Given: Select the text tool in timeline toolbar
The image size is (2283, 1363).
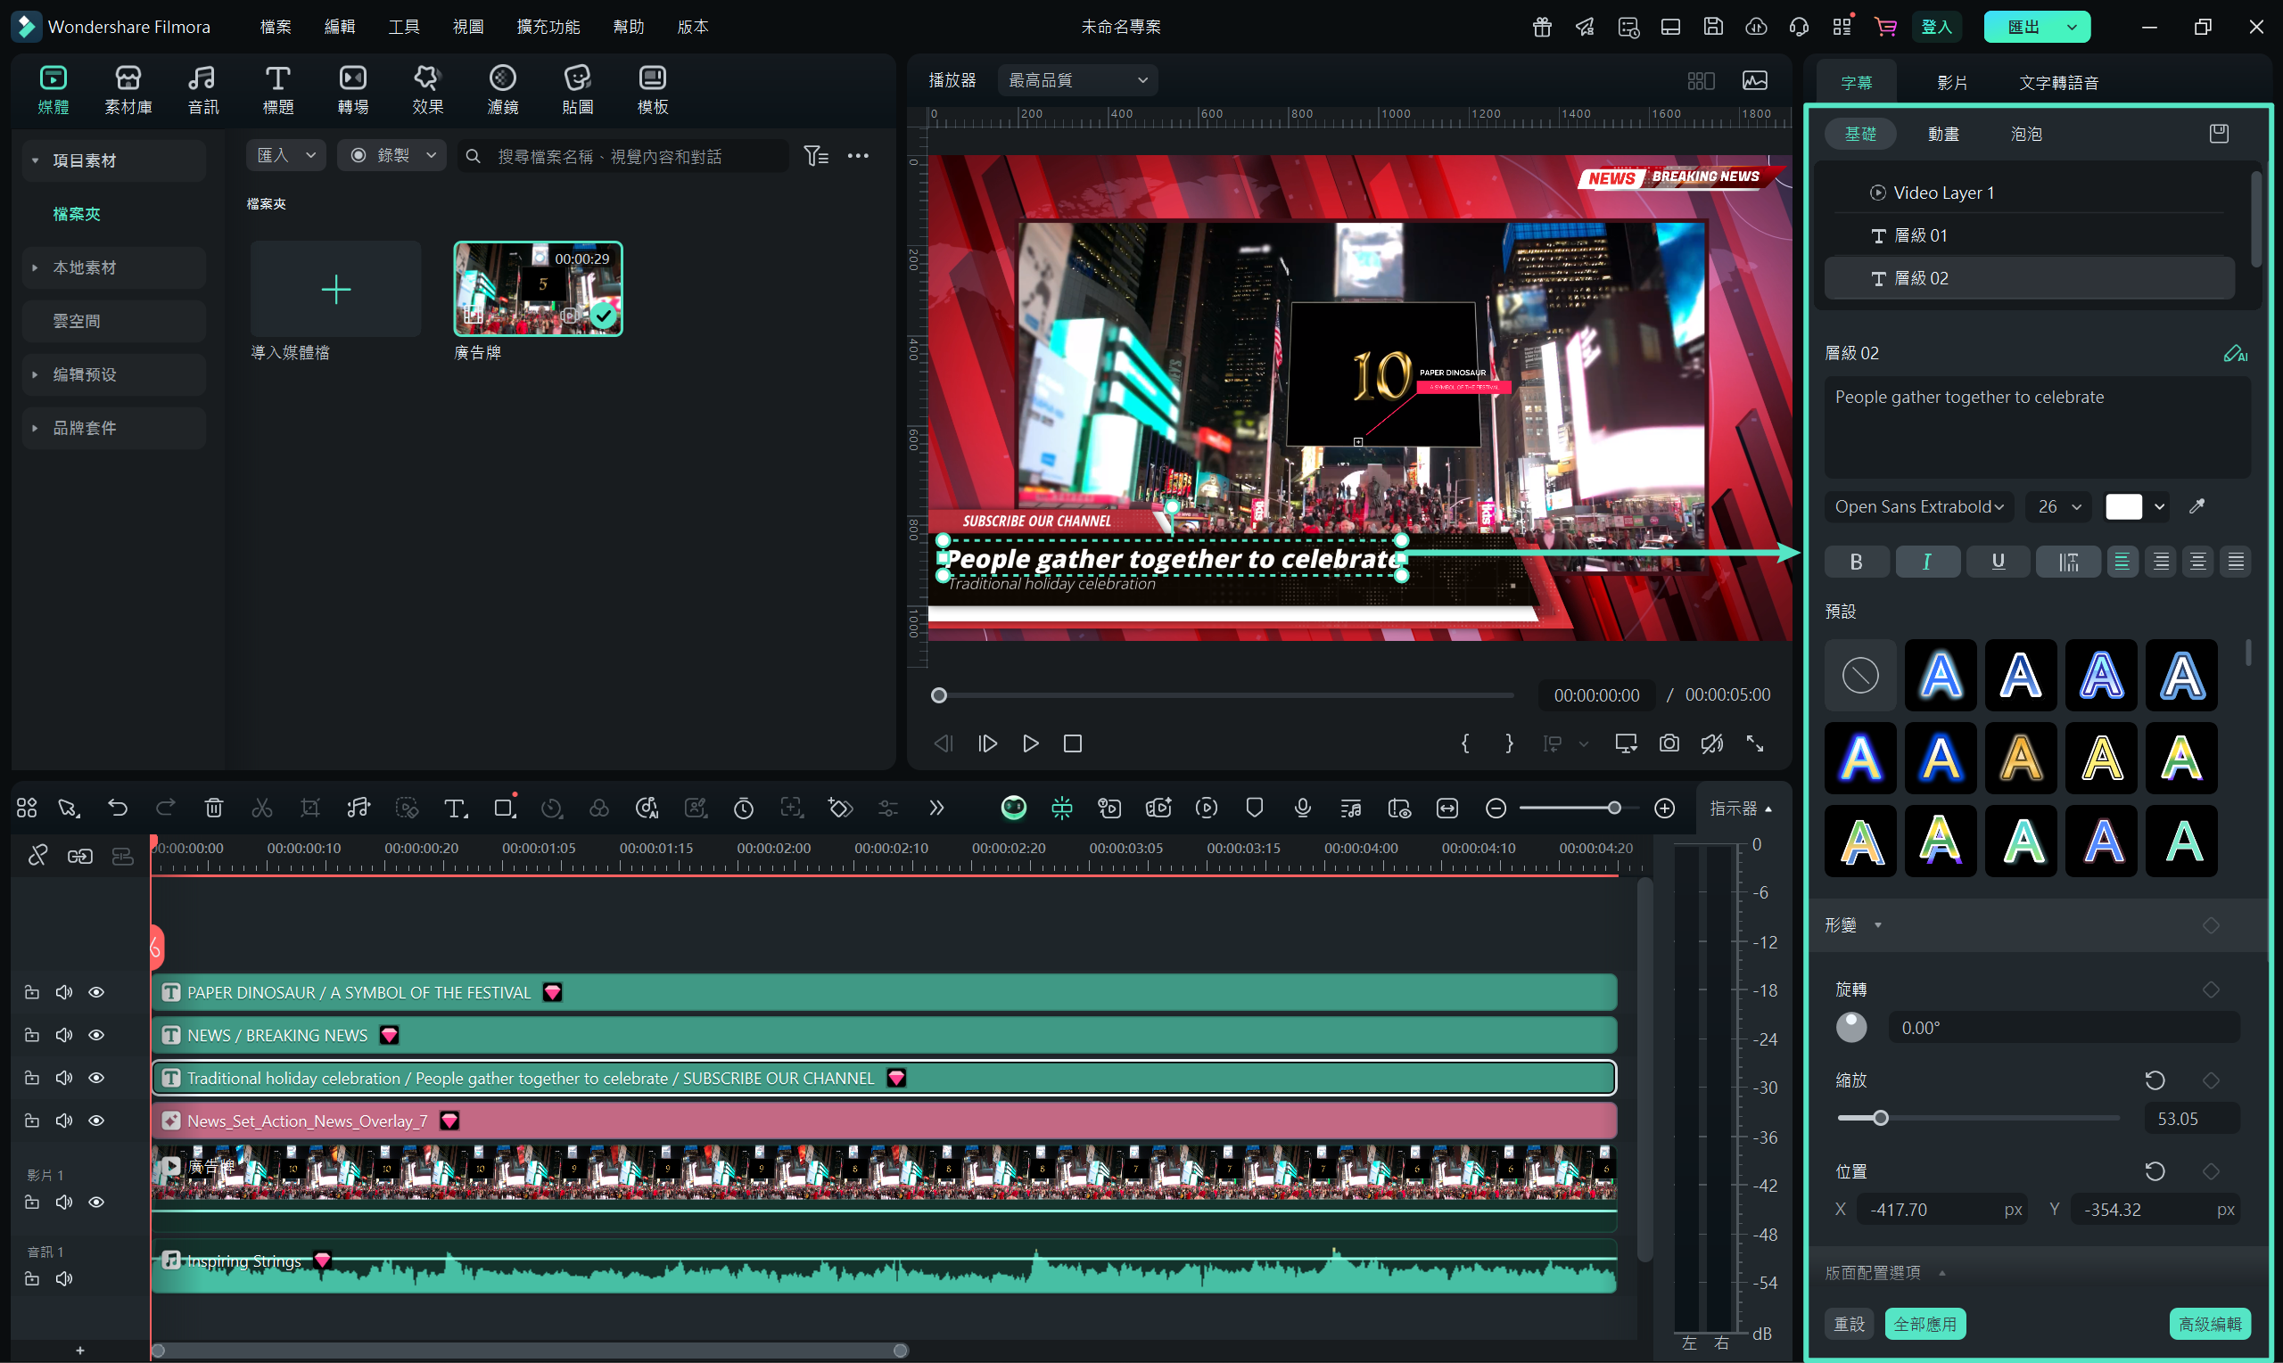Looking at the screenshot, I should pyautogui.click(x=454, y=808).
